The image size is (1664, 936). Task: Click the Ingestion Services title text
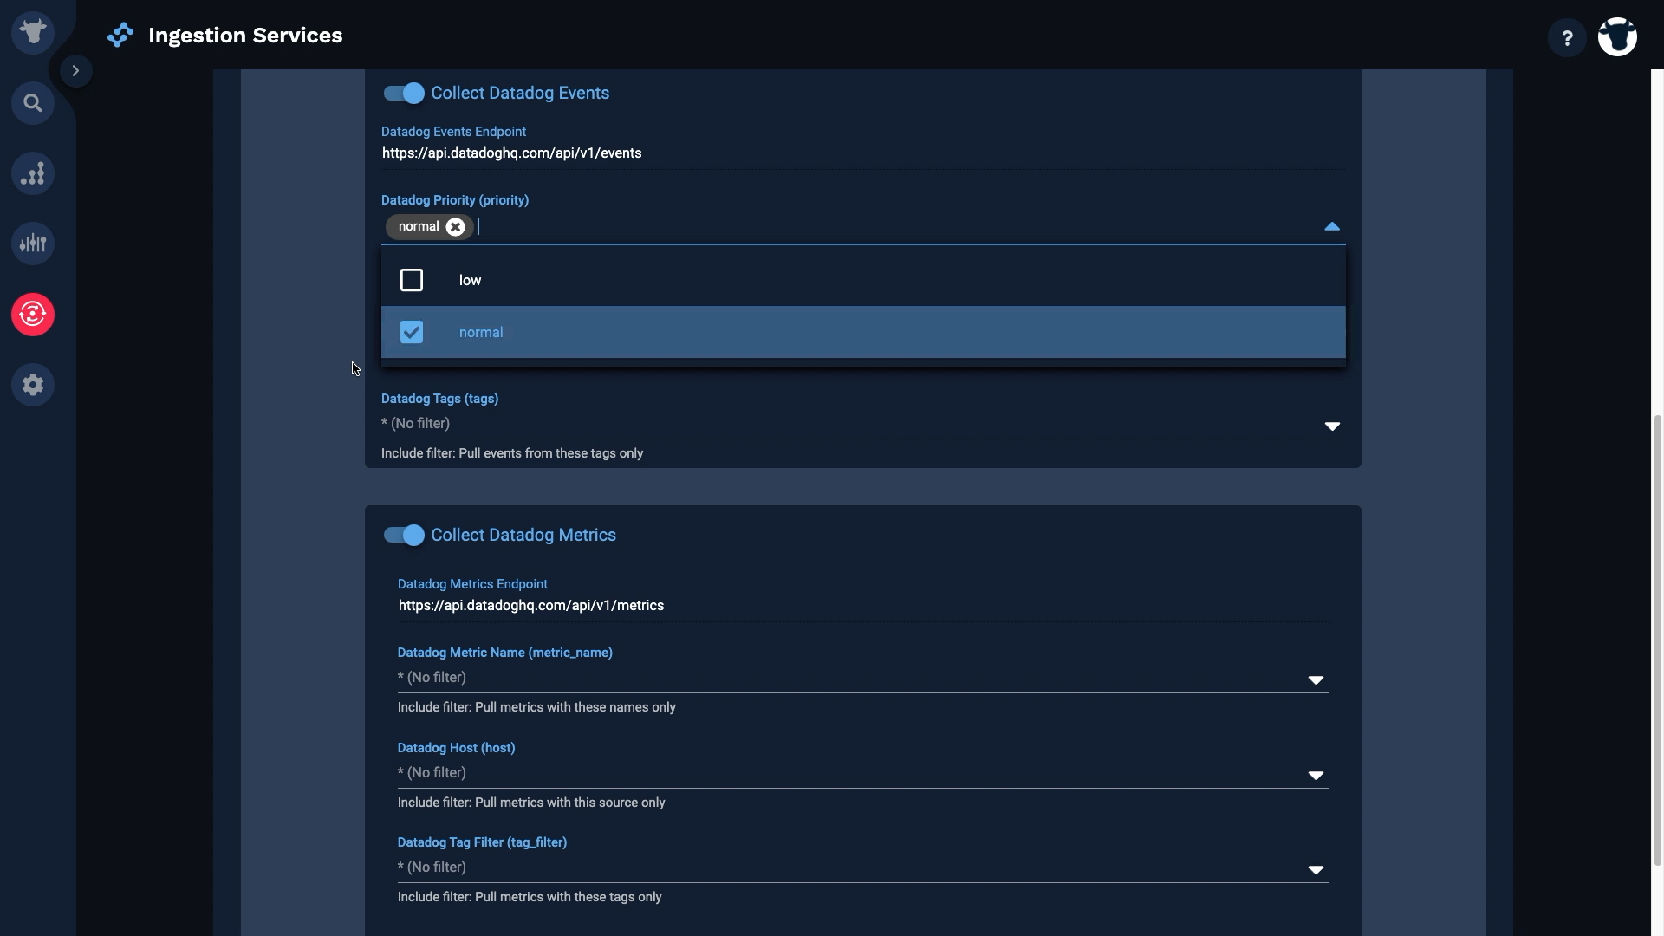point(245,36)
